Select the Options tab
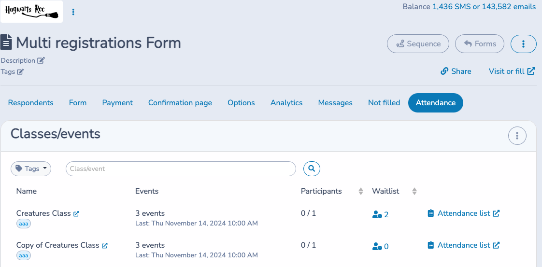The height and width of the screenshot is (267, 542). pos(241,102)
